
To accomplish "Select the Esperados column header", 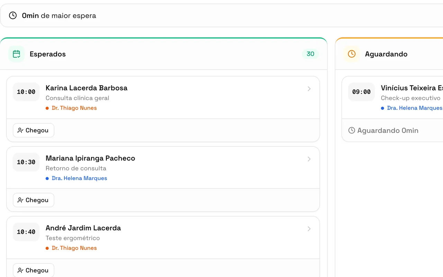I will pyautogui.click(x=163, y=54).
